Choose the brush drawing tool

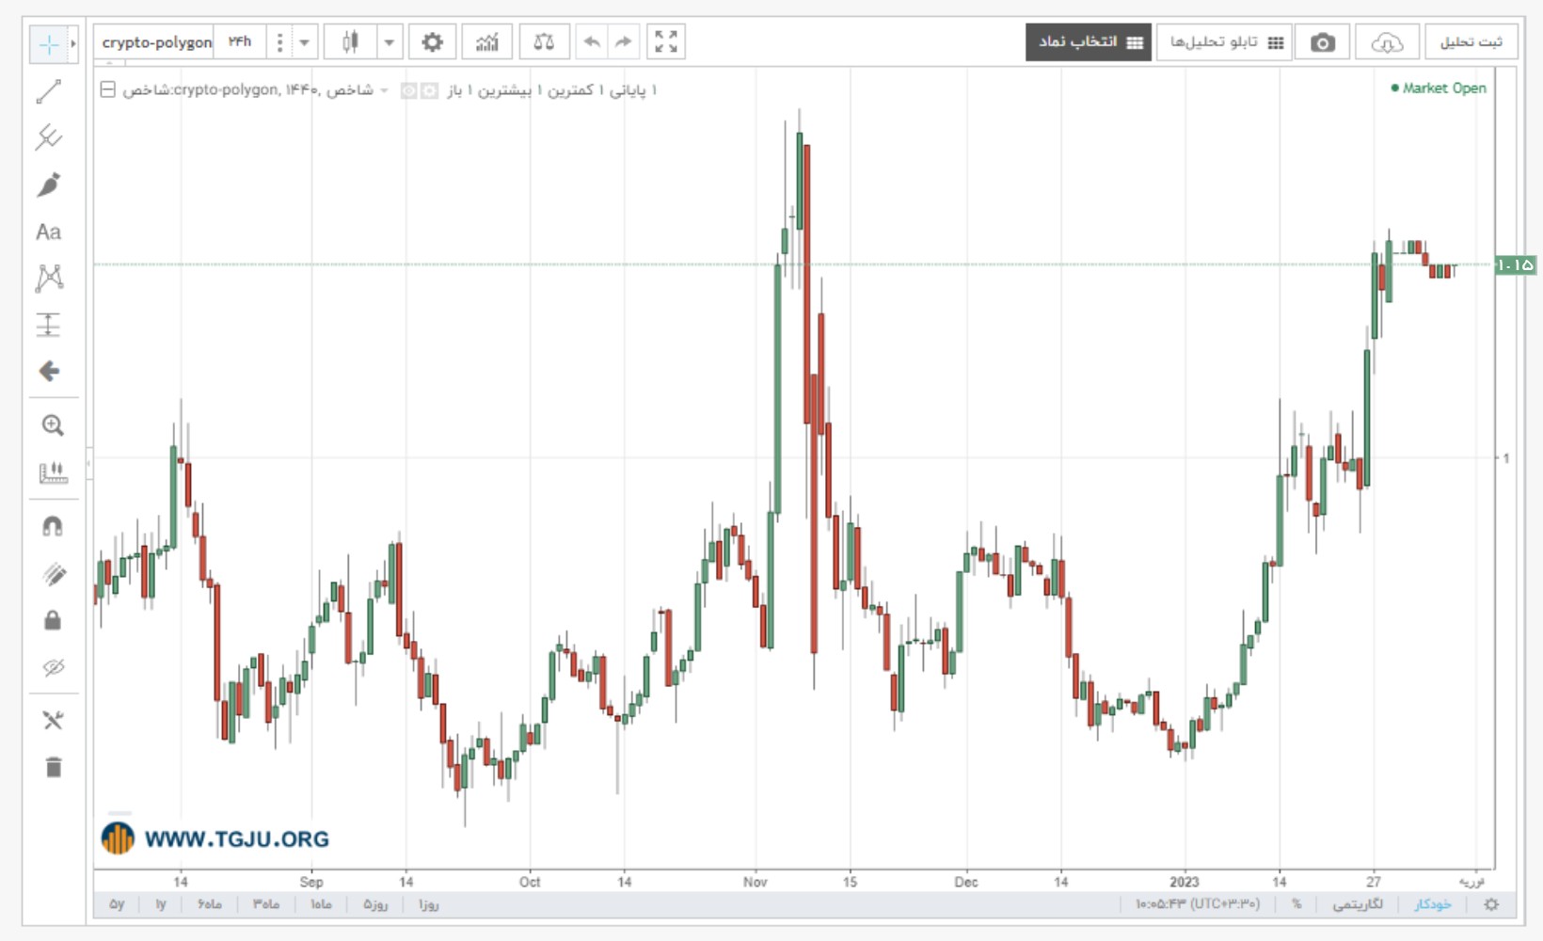[49, 184]
